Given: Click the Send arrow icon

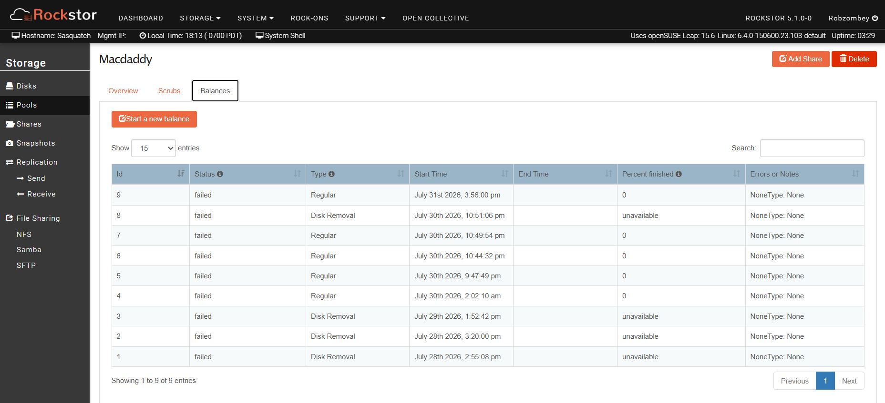Looking at the screenshot, I should point(20,178).
